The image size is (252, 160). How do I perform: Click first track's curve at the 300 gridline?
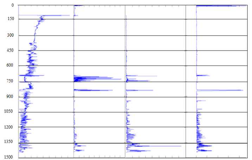click(35, 35)
